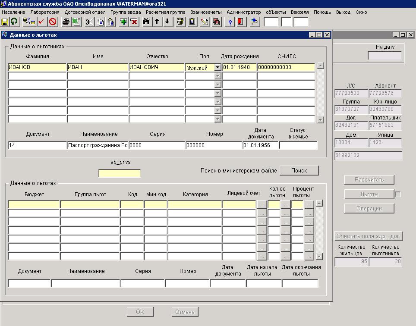The width and height of the screenshot is (416, 326).
Task: Toggle the checkbox next to Льготы button
Action: tap(398, 194)
